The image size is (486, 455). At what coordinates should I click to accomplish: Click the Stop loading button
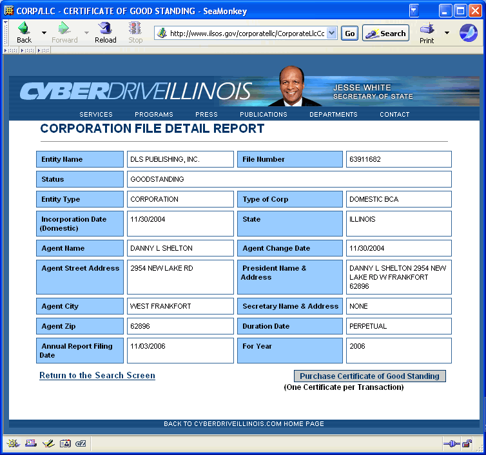pyautogui.click(x=135, y=32)
